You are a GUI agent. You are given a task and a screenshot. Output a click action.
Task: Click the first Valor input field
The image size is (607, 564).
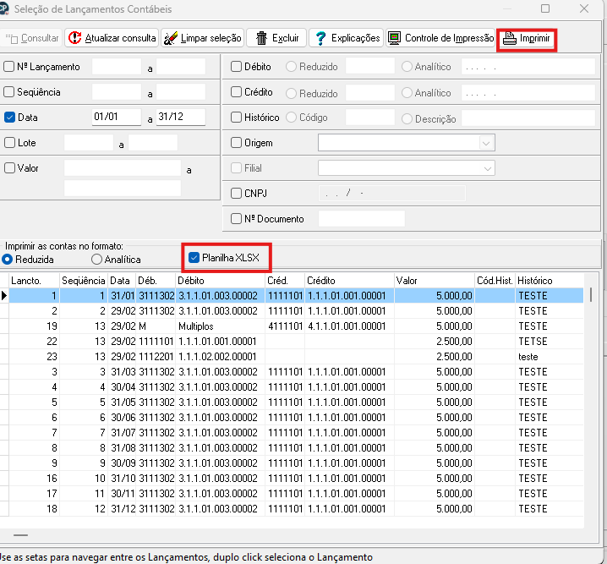coord(123,168)
